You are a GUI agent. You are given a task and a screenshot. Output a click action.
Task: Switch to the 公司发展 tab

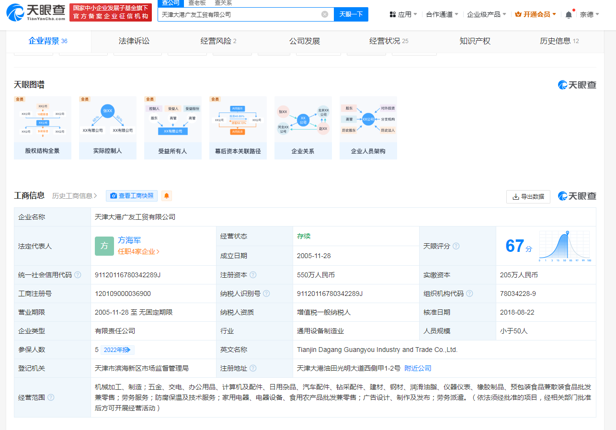[x=305, y=41]
